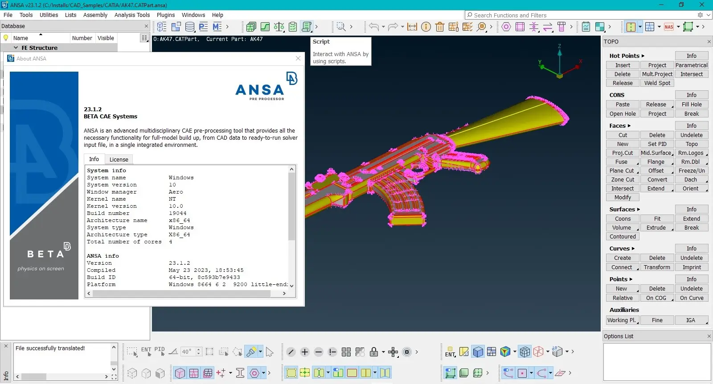713x384 pixels.
Task: Open the Plugins menu
Action: coord(166,15)
